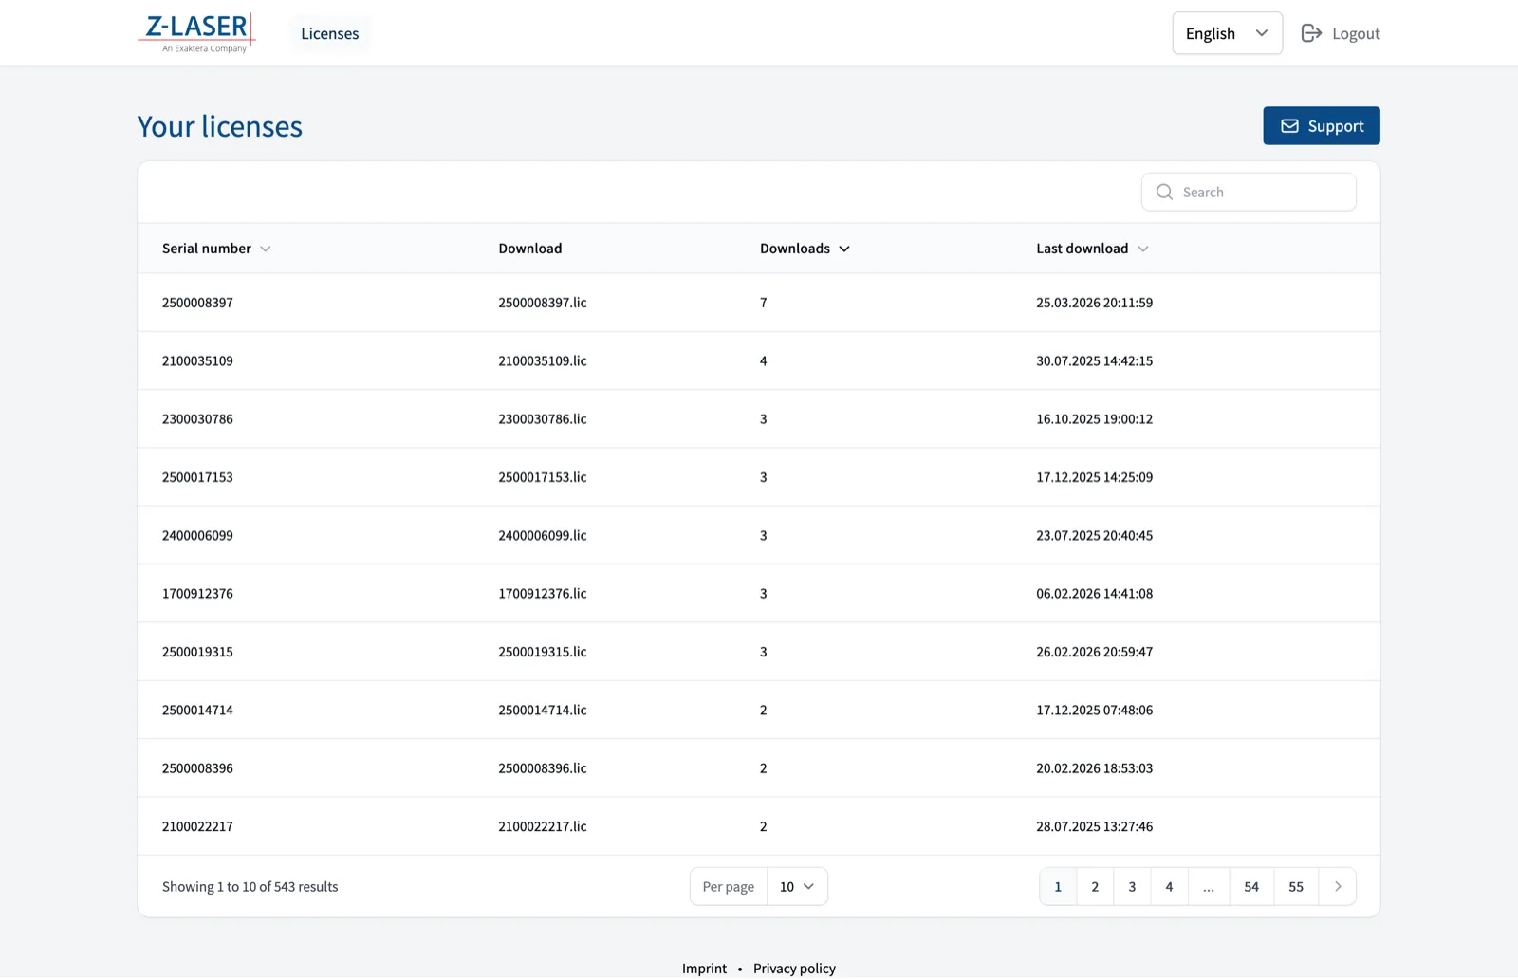Expand the Per page dropdown

(797, 886)
